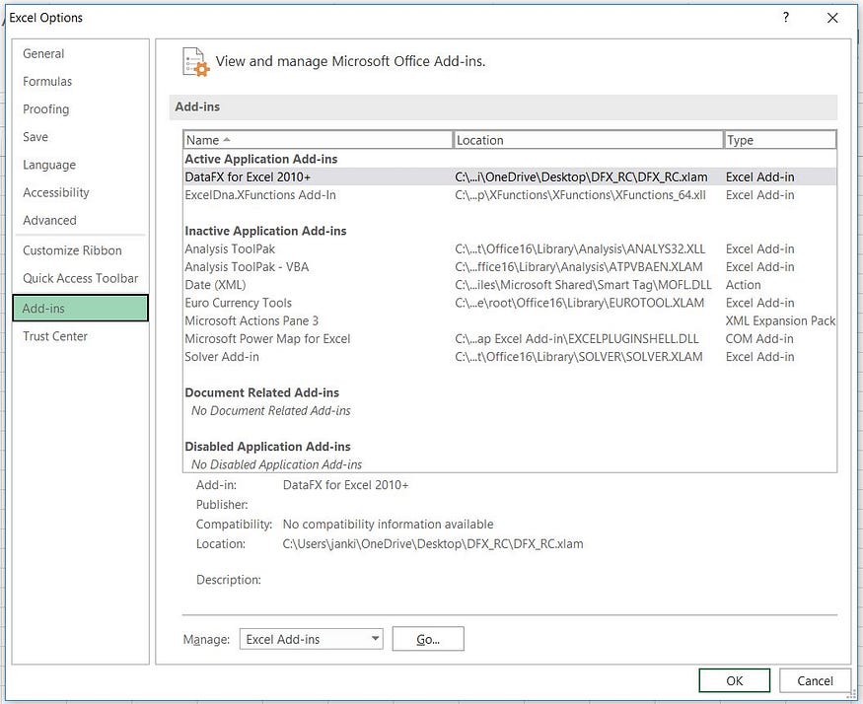
Task: Click the EUROTOOL.XLAM location path
Action: point(580,303)
